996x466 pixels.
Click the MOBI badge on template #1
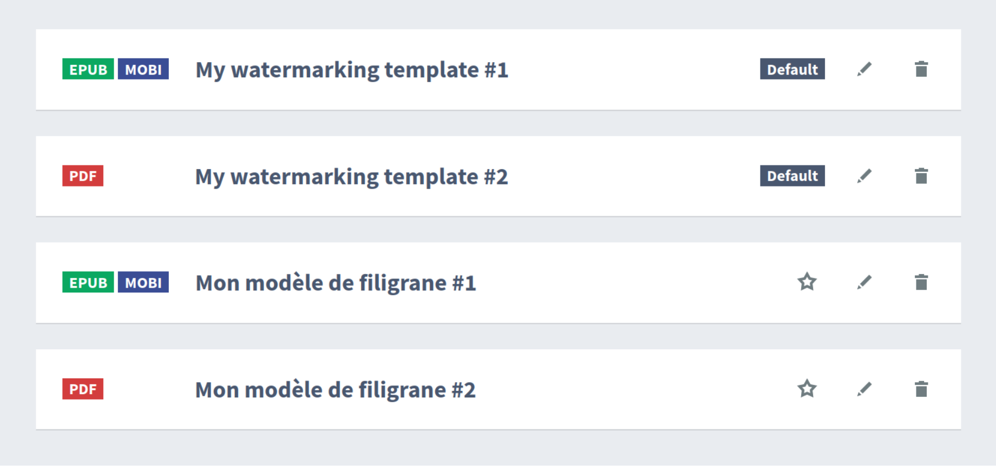point(143,69)
